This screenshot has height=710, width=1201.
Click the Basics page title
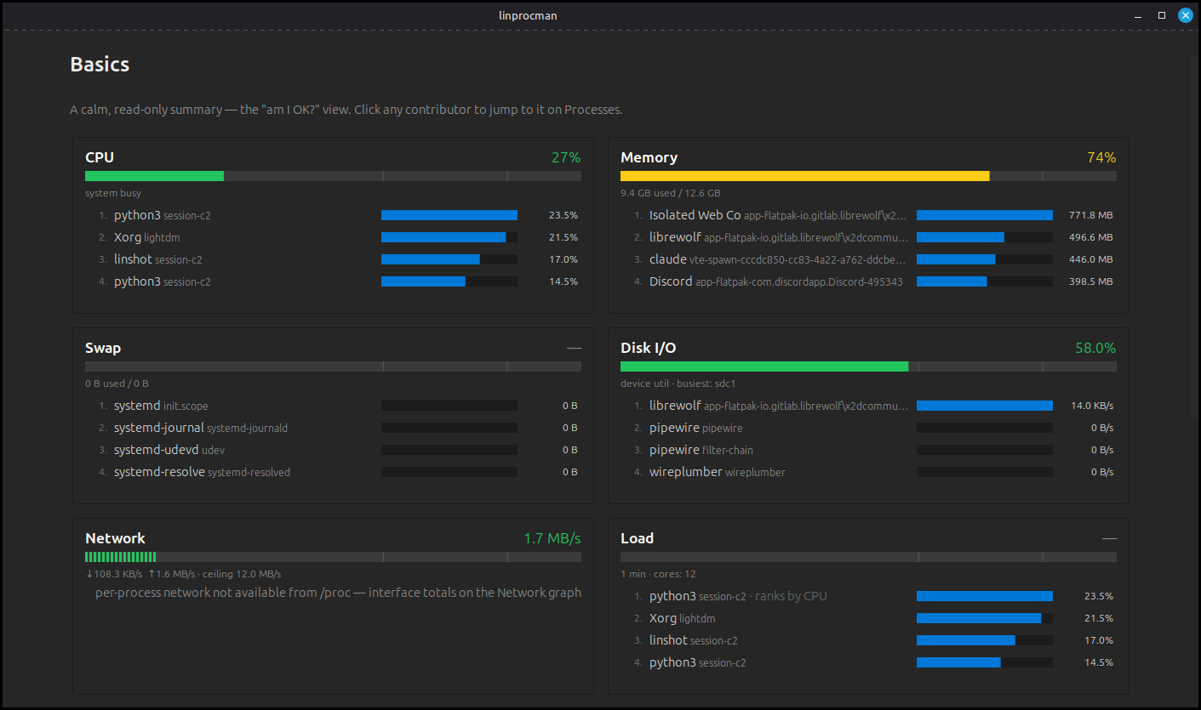100,65
